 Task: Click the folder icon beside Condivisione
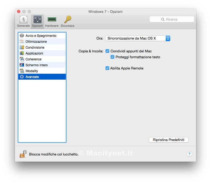coord(22,47)
